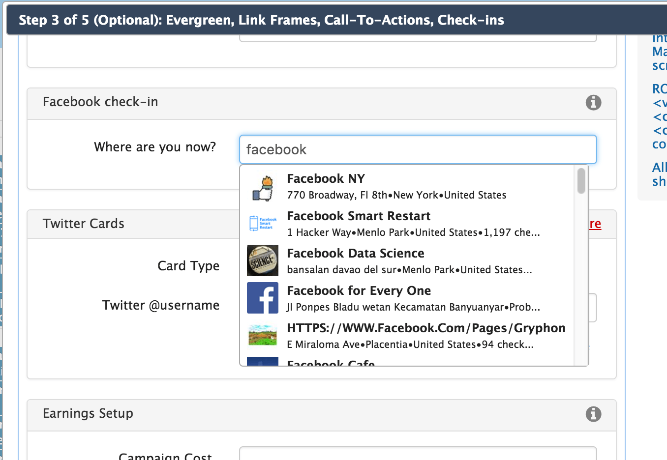Click the Campaign Cost input field

(418, 454)
